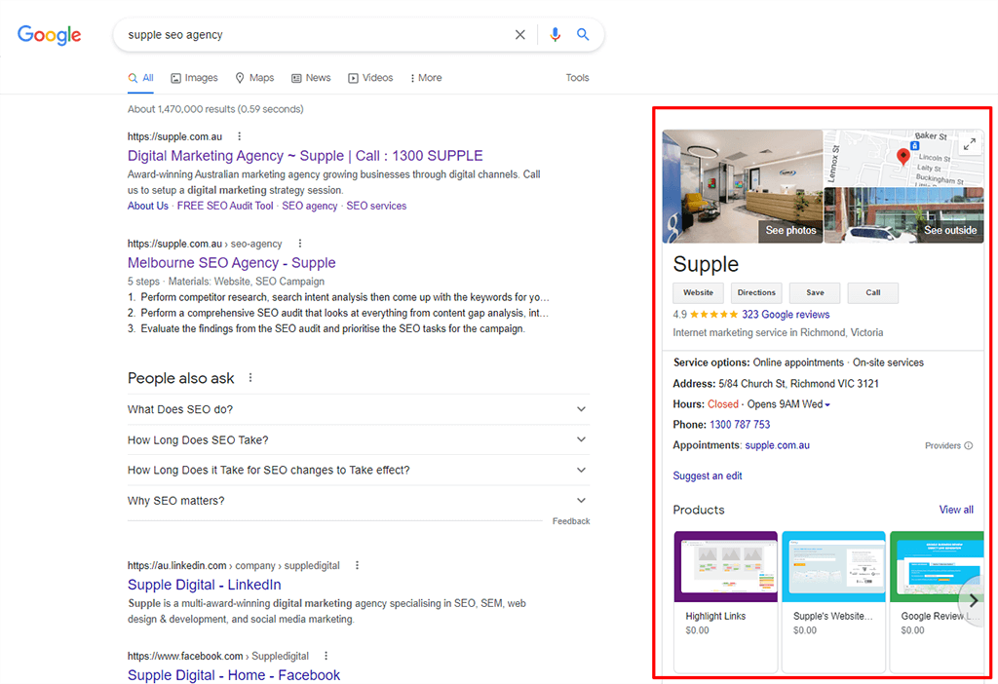Switch to the Images tab
This screenshot has width=998, height=684.
(194, 78)
